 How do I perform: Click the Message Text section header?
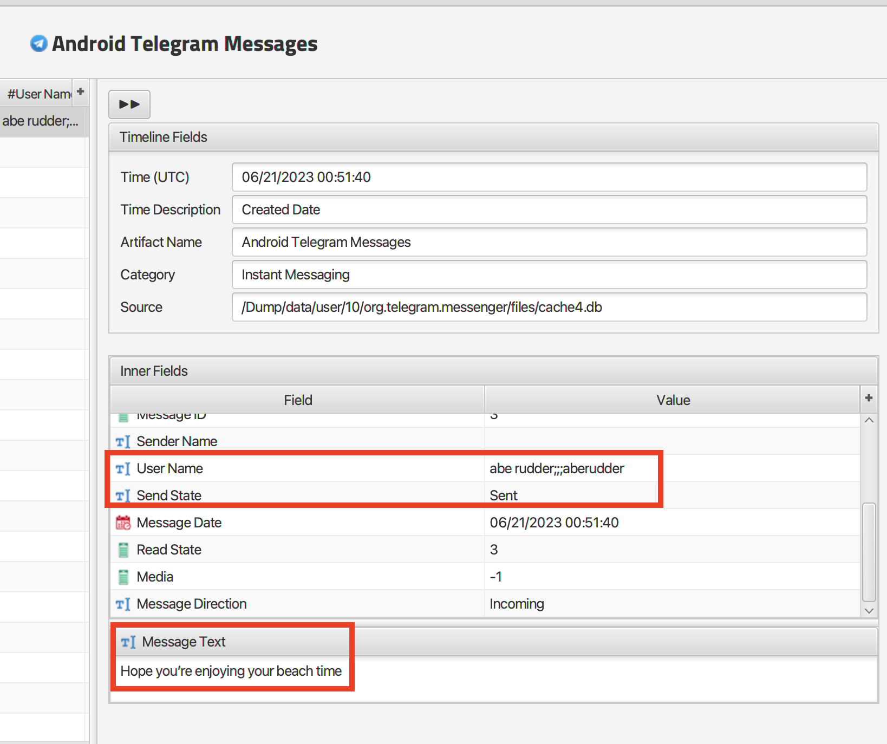coord(493,642)
